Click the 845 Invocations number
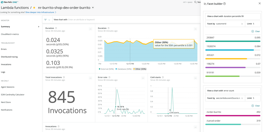This screenshot has width=264, height=132. 62,97
